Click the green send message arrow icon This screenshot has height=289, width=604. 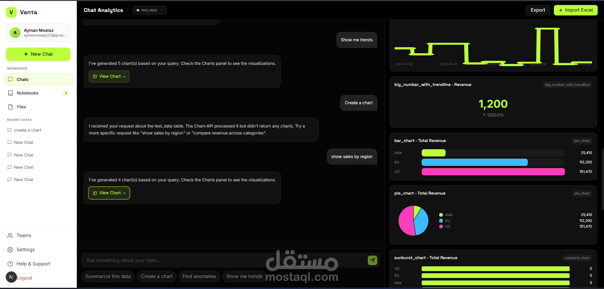373,260
